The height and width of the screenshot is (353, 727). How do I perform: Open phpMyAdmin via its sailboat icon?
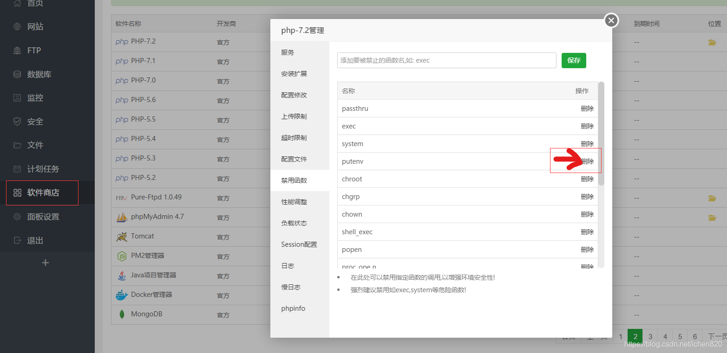pos(121,217)
